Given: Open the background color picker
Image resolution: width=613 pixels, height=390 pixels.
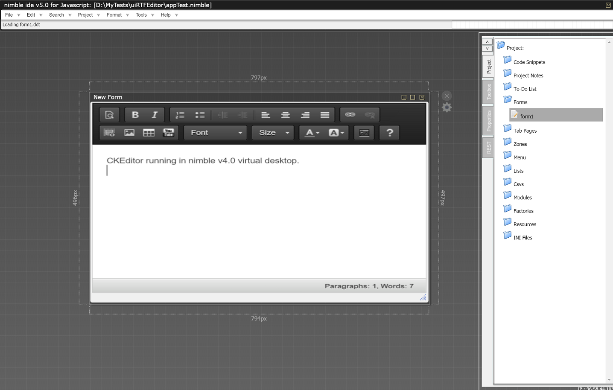Looking at the screenshot, I should (336, 133).
